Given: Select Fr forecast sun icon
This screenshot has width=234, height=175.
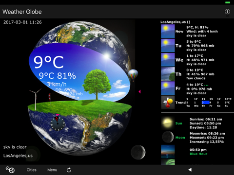Looking at the screenshot, I should (168, 88).
